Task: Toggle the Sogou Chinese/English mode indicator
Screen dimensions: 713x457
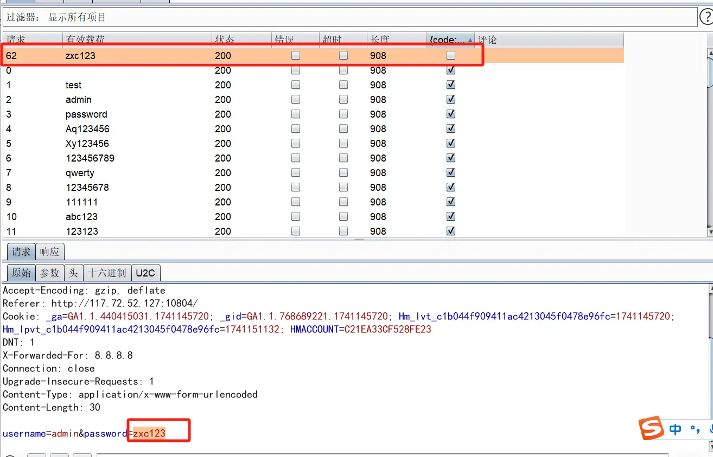Action: coord(676,430)
